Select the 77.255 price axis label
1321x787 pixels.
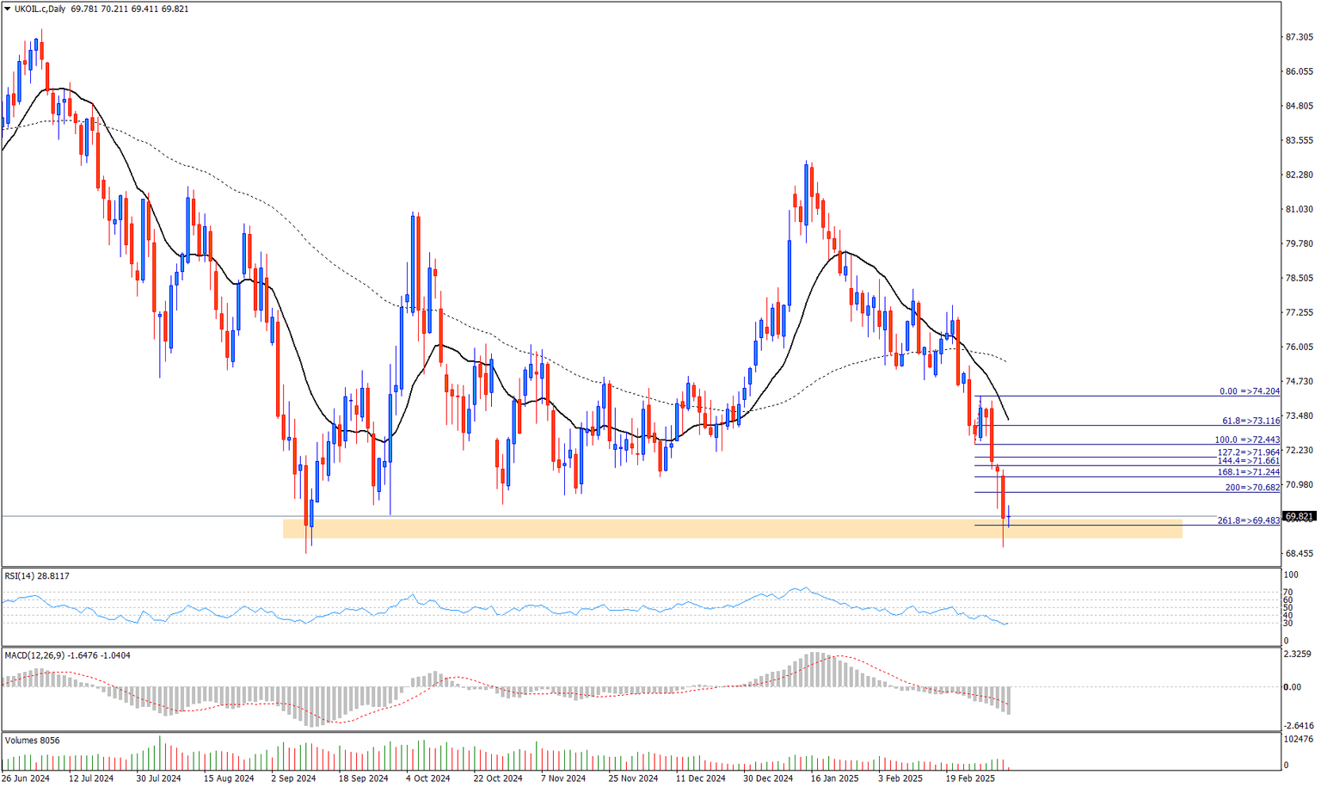1299,312
